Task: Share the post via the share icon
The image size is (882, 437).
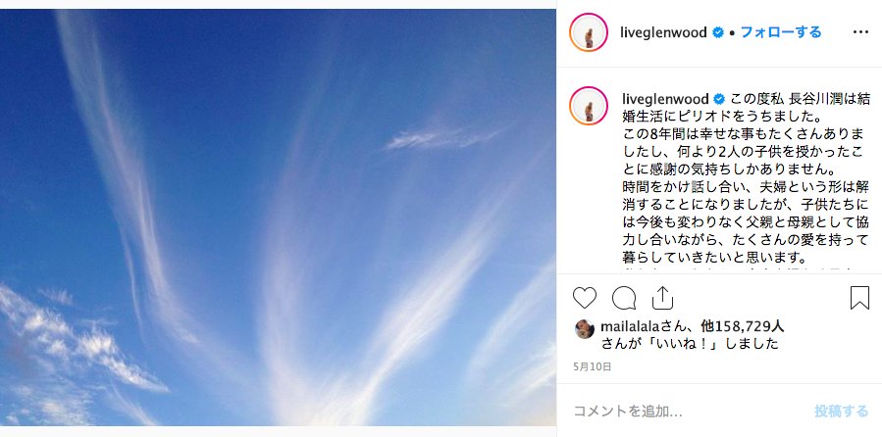Action: (x=662, y=298)
